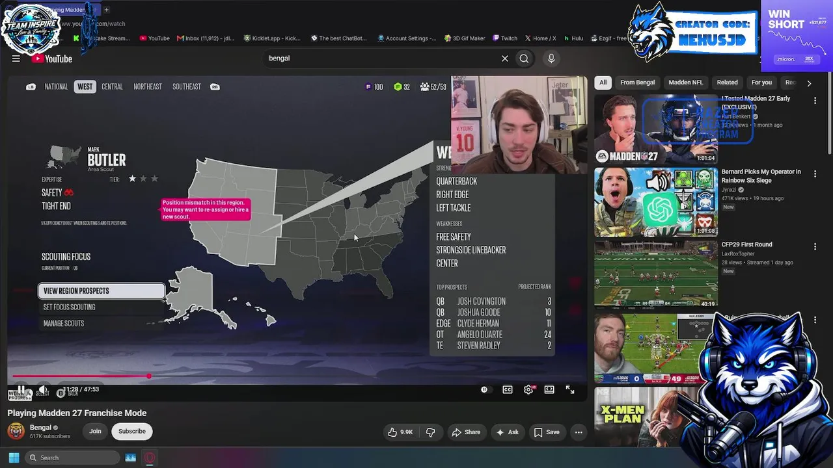Click the magnifier search button
833x468 pixels.
click(524, 58)
